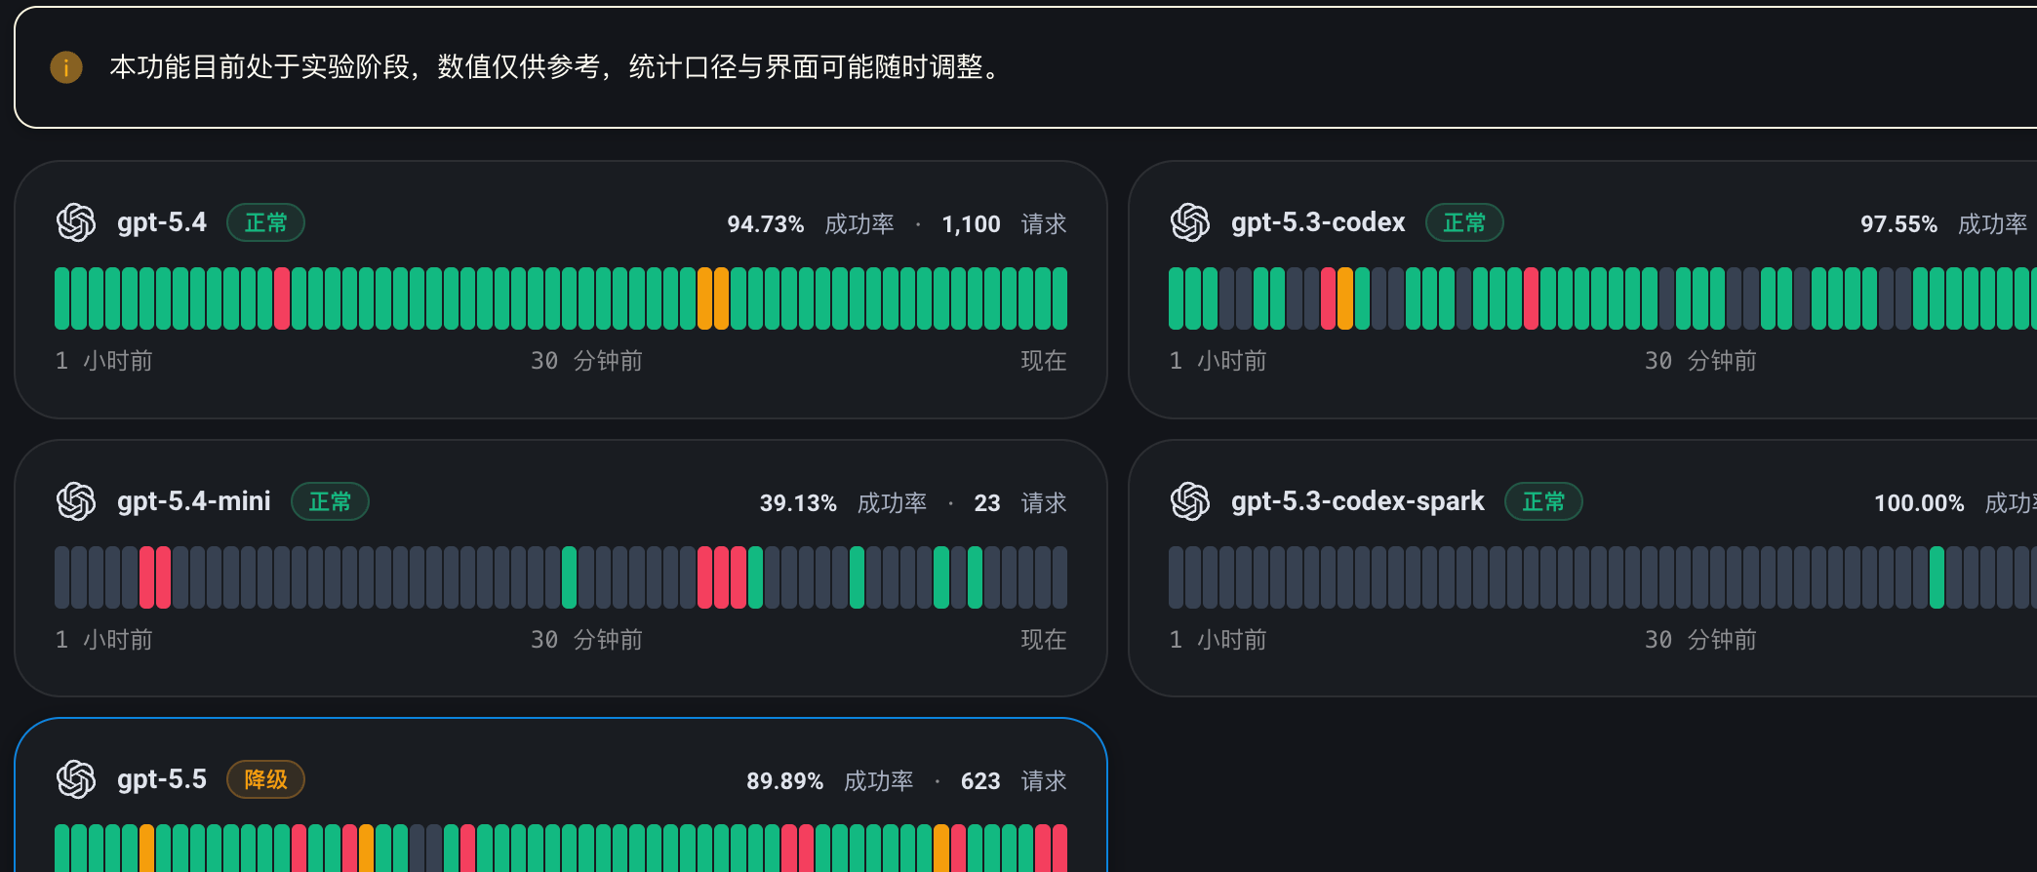Click the 正常 badge next to gpt-5.3-codex-spark
2037x872 pixels.
1543,501
